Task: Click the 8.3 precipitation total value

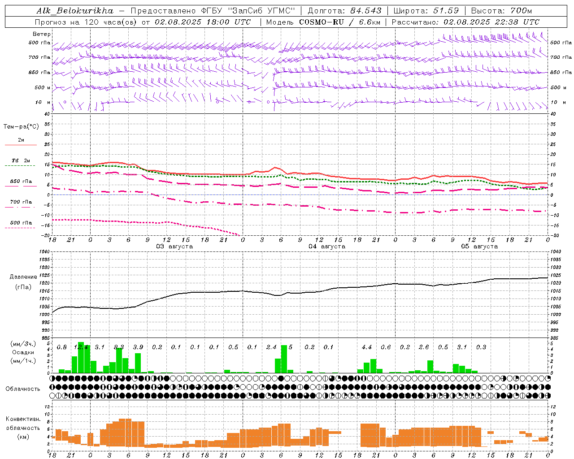Action: [119, 347]
